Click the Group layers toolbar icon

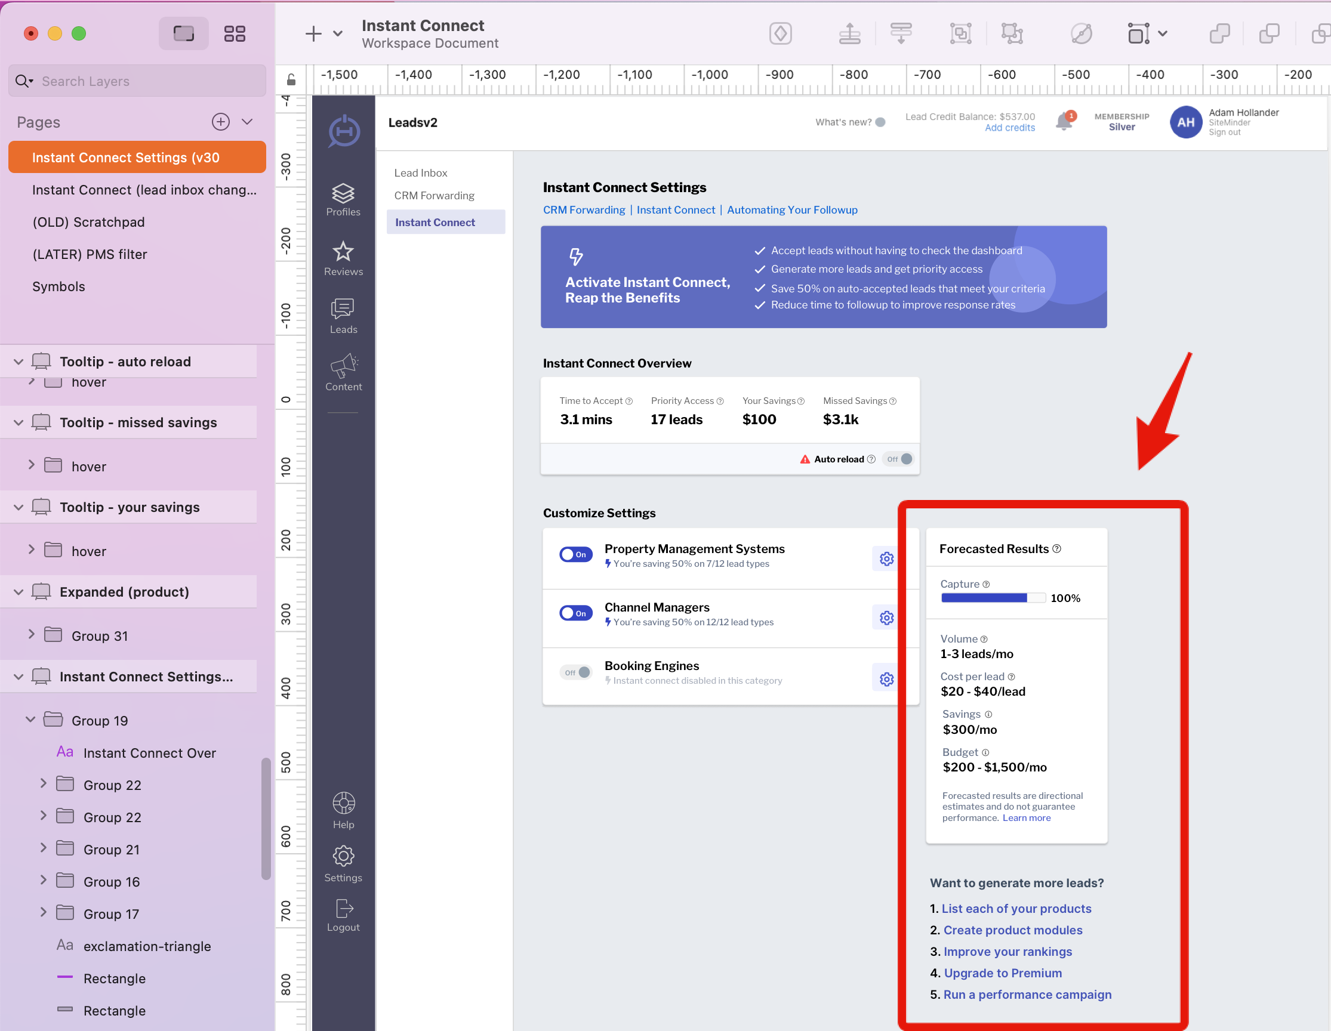coord(960,33)
